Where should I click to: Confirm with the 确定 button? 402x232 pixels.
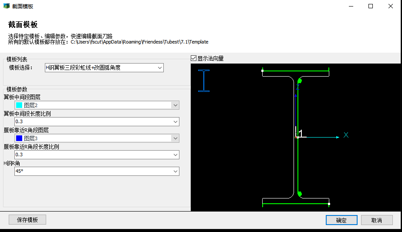click(x=341, y=220)
